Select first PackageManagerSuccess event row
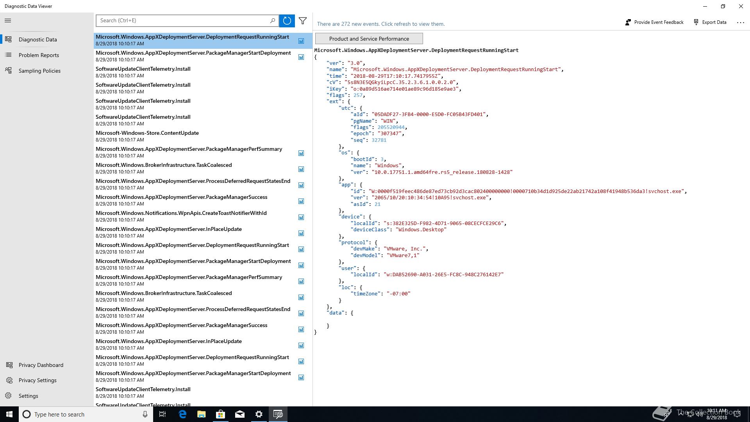 [203, 200]
